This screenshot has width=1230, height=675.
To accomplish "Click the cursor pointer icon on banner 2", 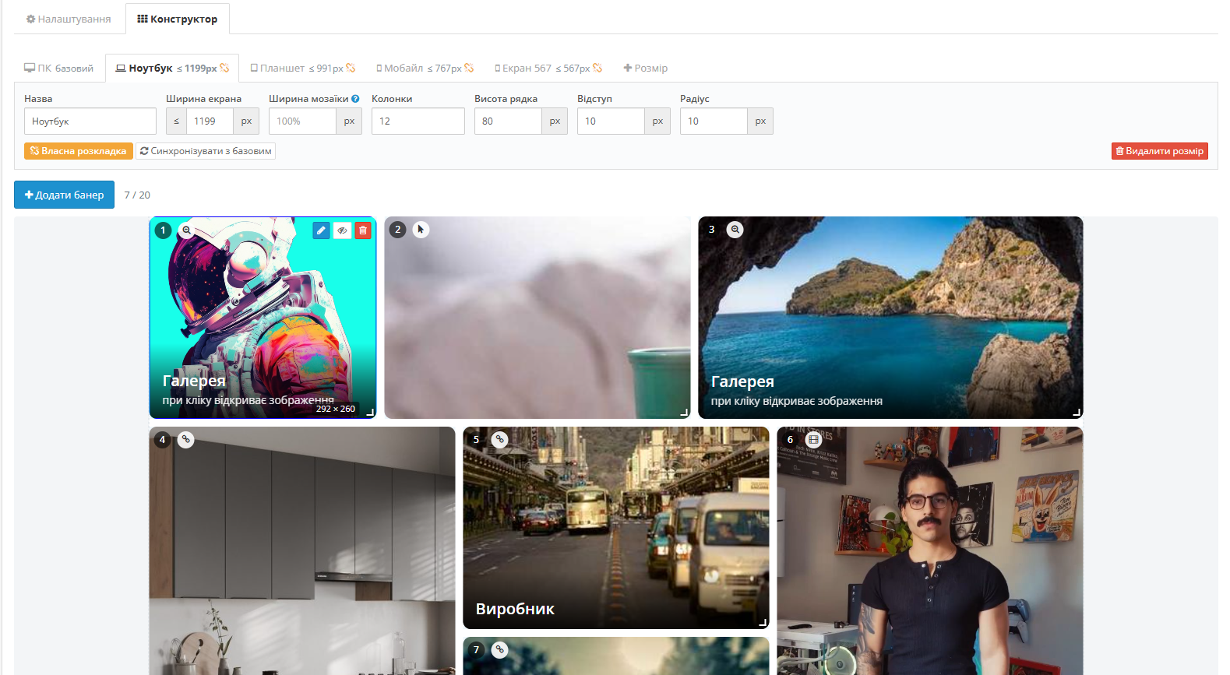I will point(421,230).
